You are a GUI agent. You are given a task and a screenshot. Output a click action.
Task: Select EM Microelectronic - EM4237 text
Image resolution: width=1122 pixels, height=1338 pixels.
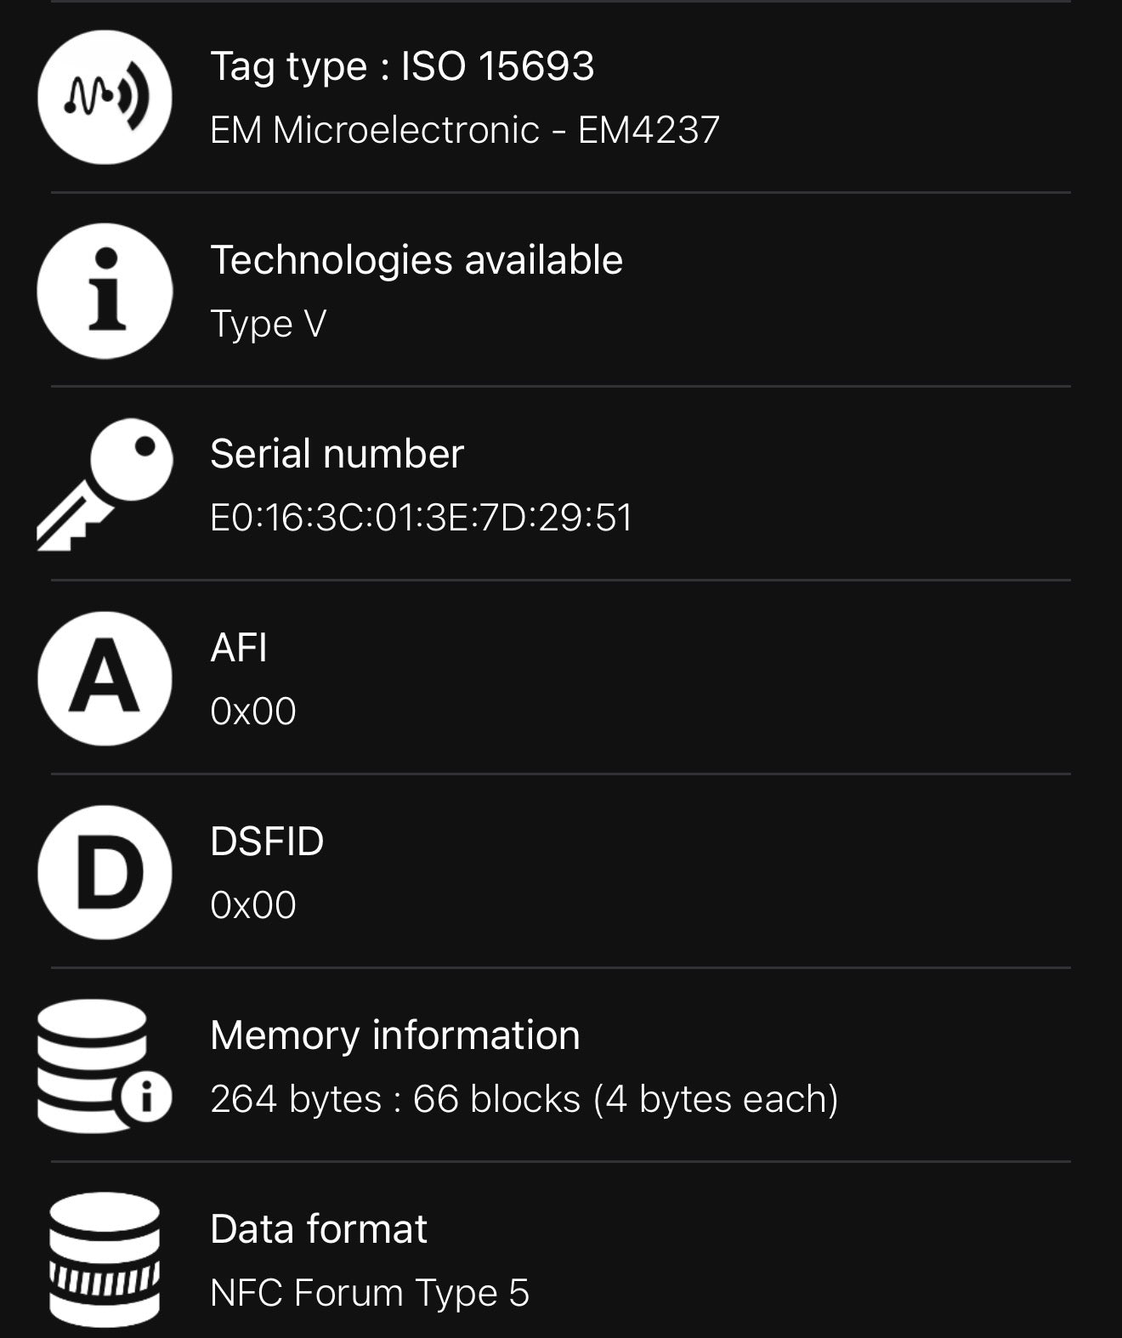coord(465,130)
